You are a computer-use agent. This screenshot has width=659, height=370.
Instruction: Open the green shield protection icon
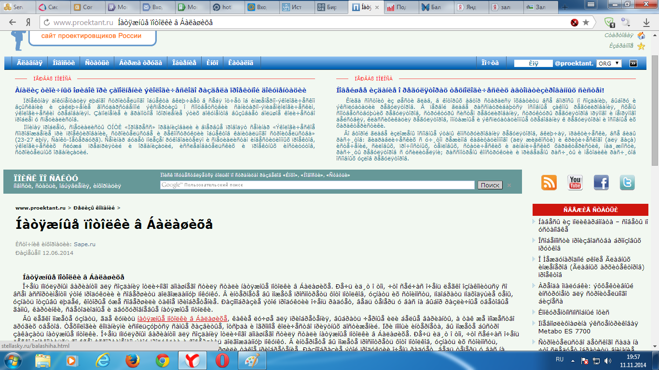point(609,22)
